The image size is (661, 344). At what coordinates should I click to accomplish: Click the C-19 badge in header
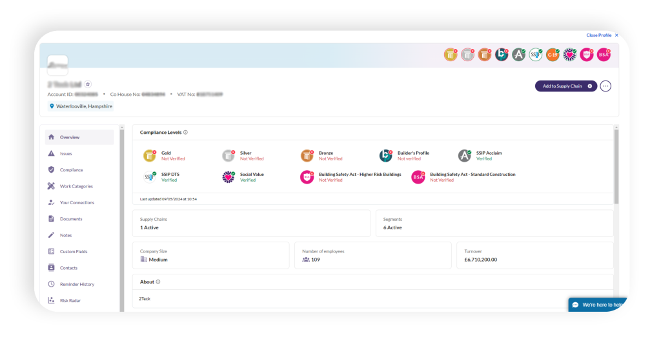click(552, 55)
